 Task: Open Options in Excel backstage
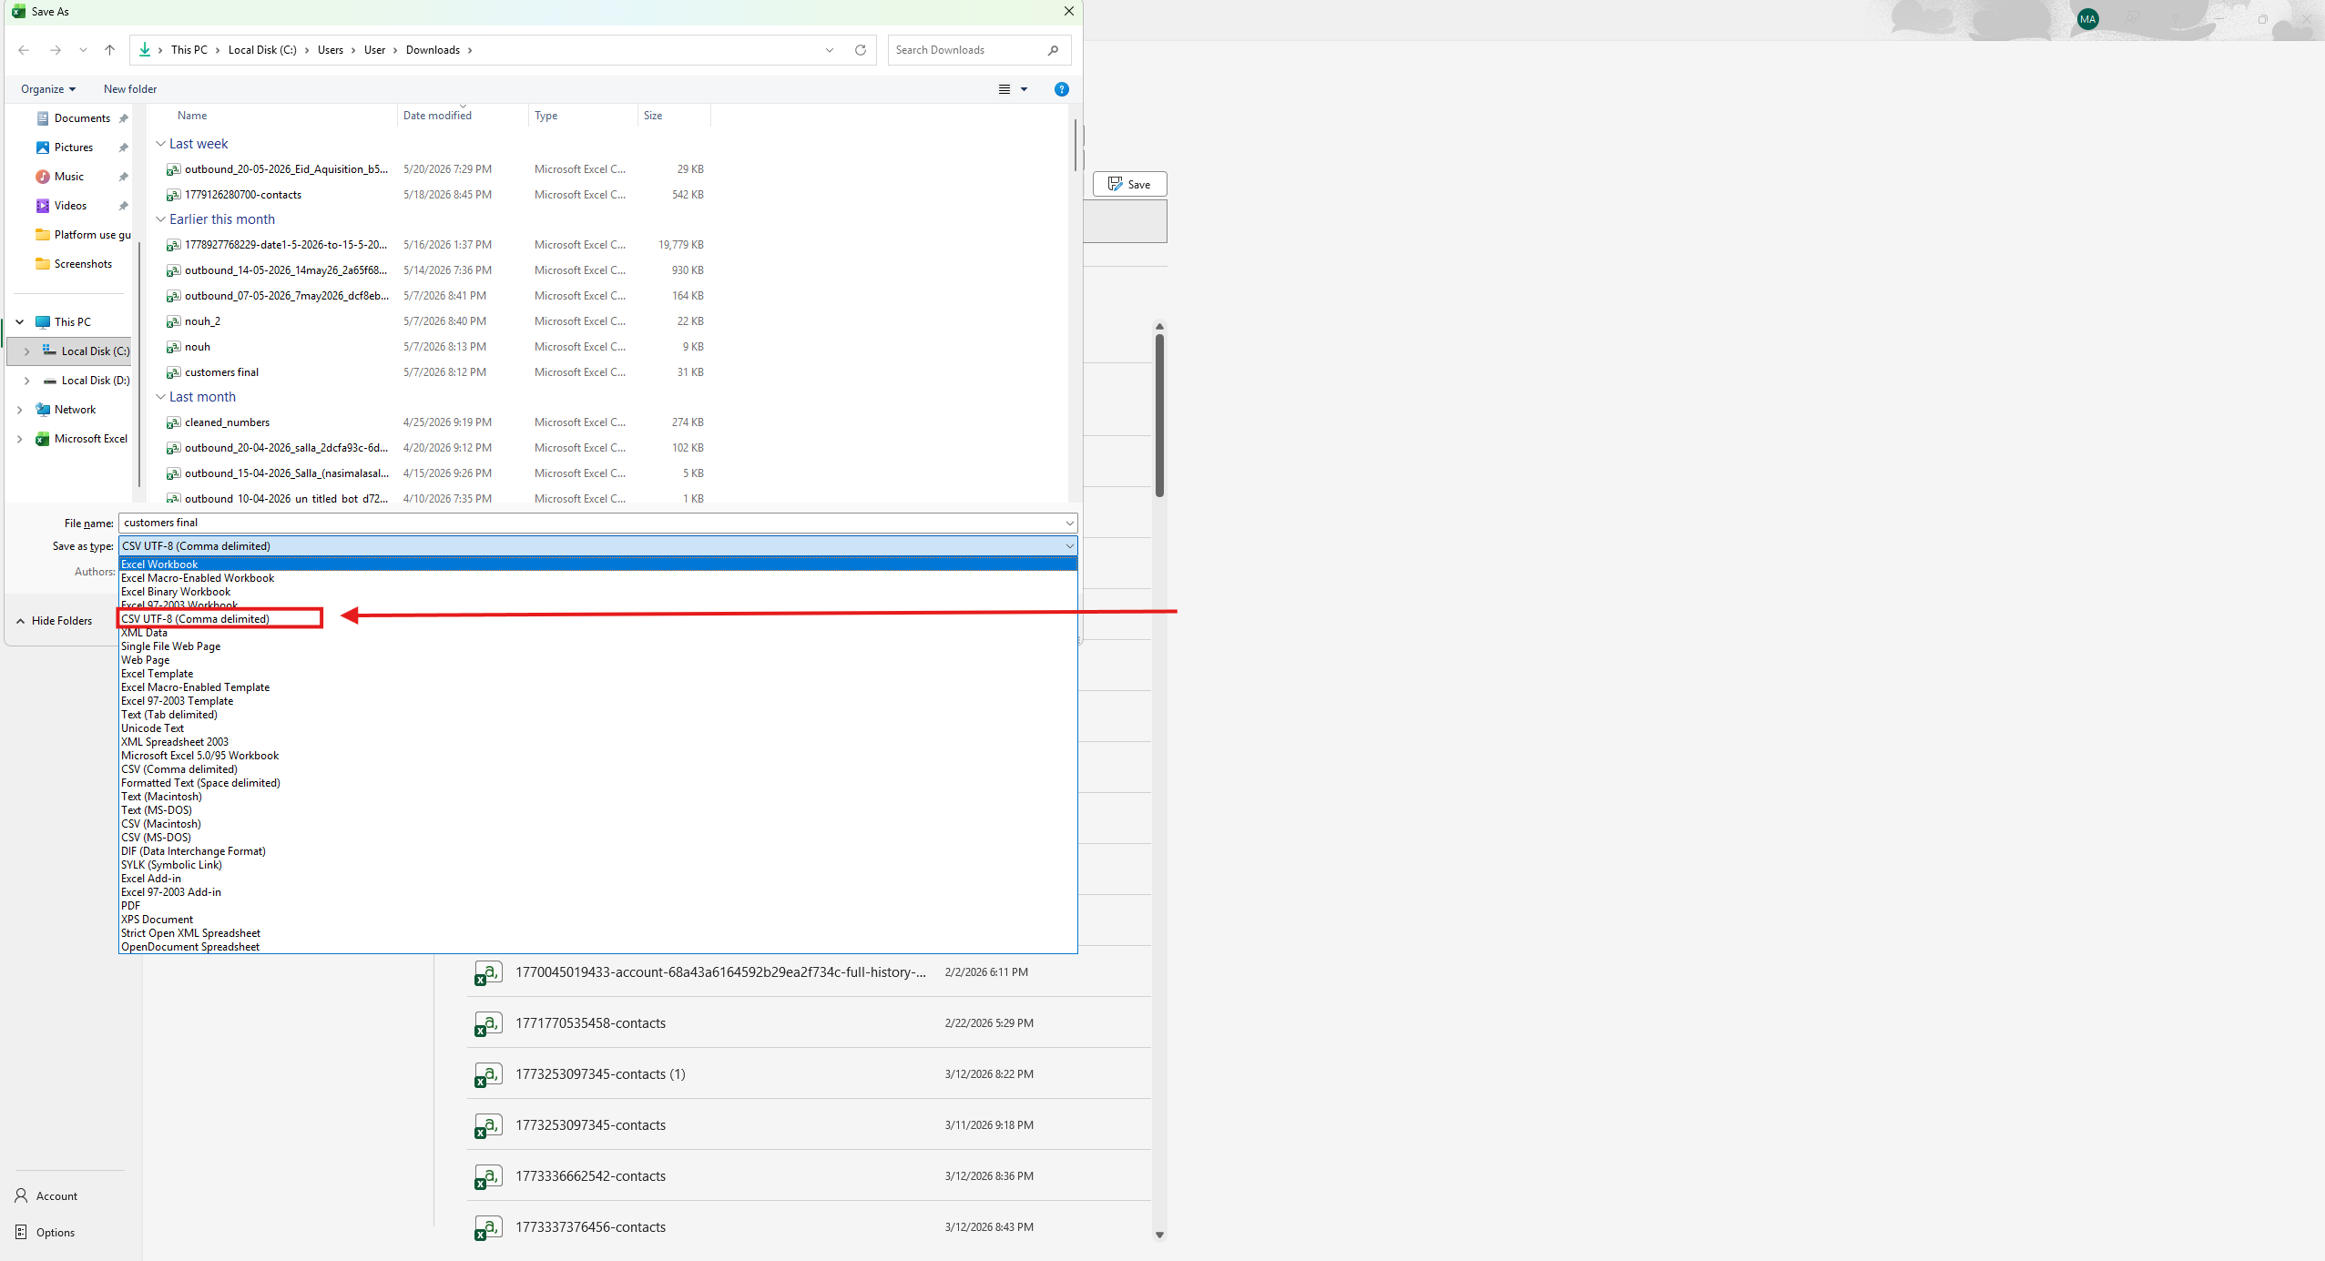pyautogui.click(x=45, y=1233)
